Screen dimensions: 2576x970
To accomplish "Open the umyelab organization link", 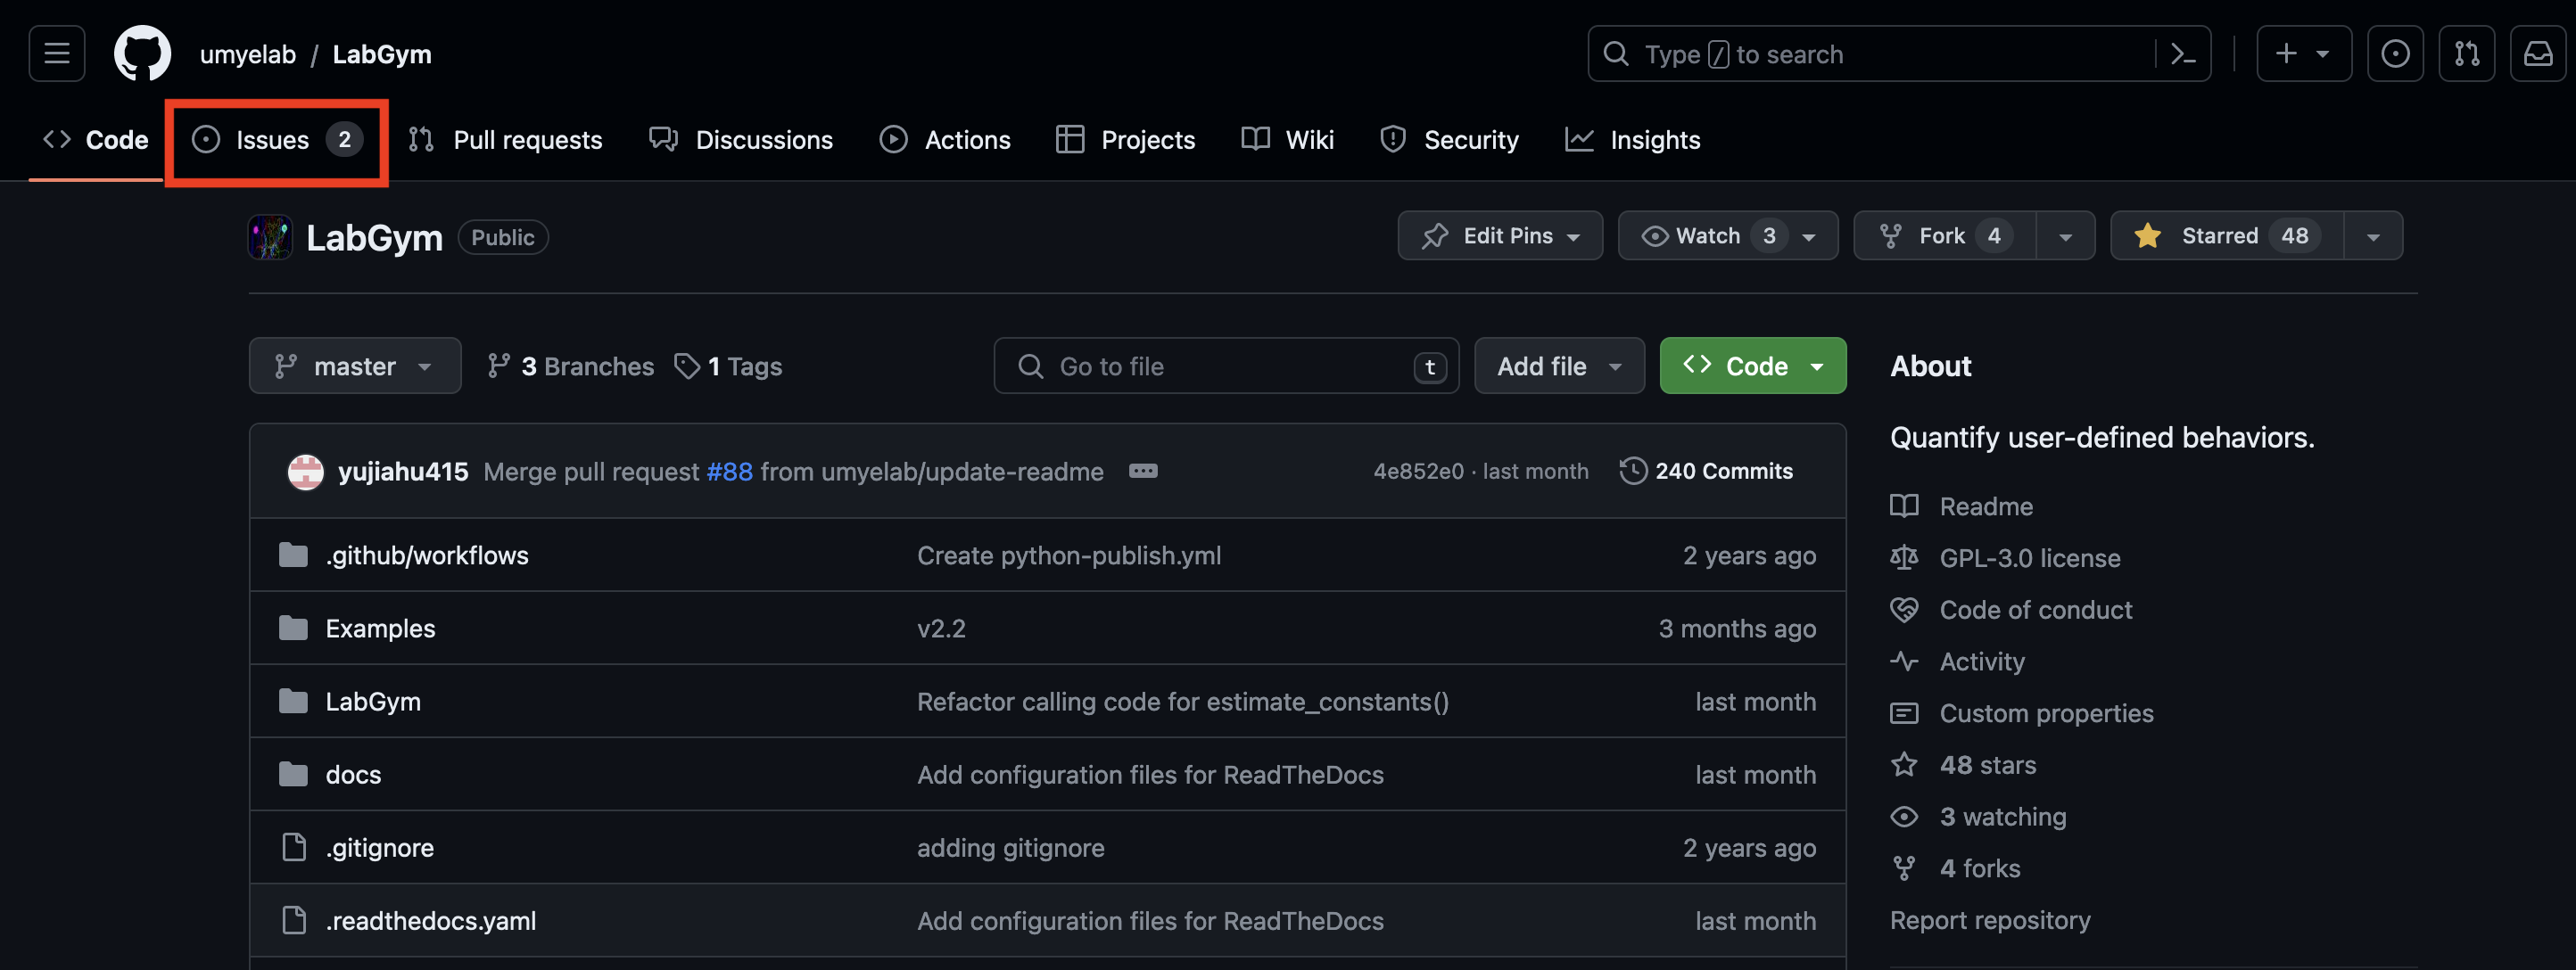I will tap(247, 54).
